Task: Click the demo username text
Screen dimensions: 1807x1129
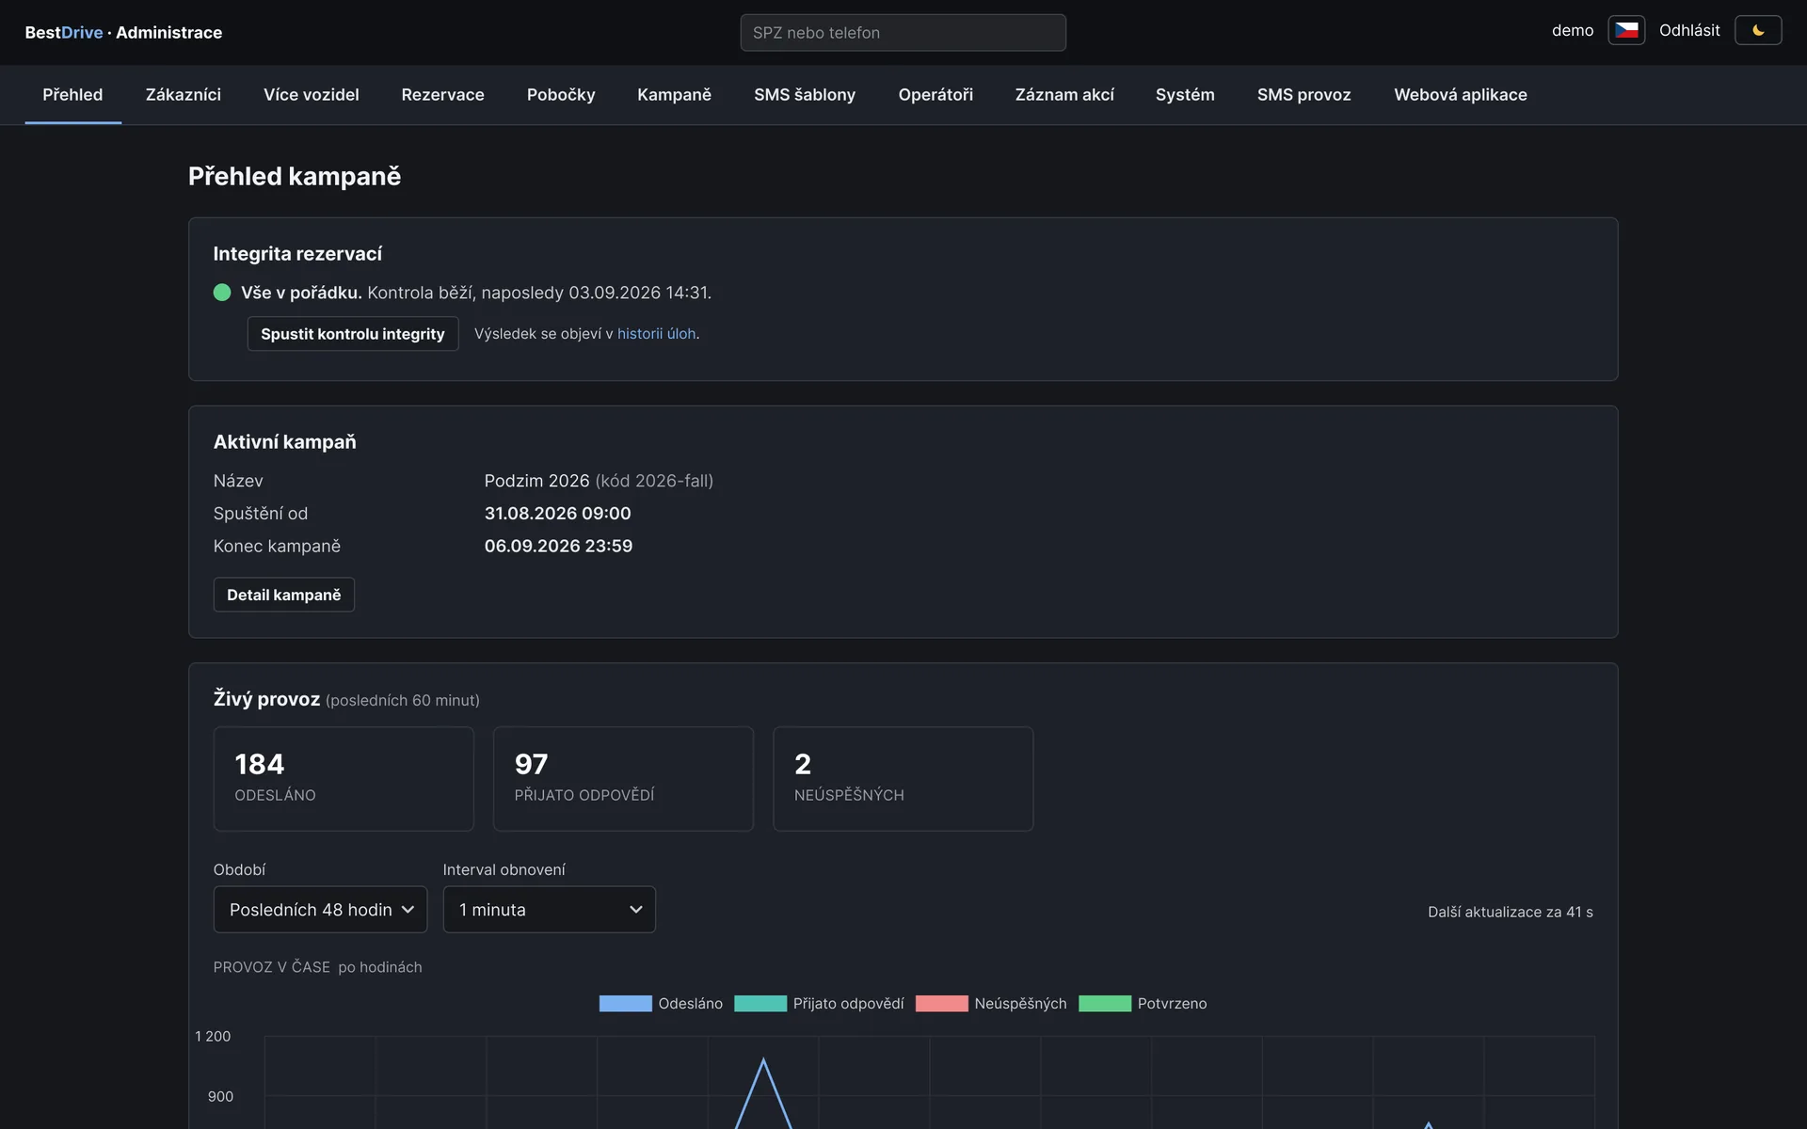Action: pyautogui.click(x=1573, y=30)
